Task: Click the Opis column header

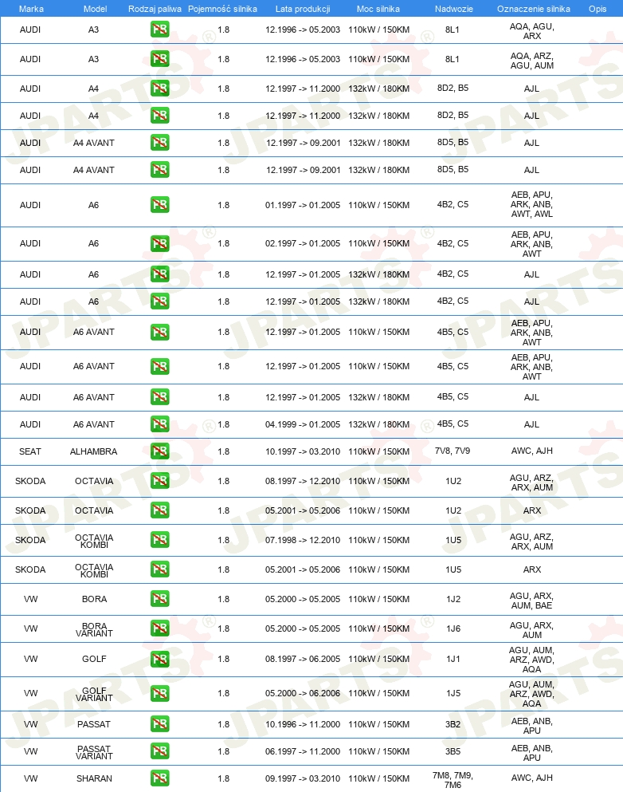Action: (598, 9)
